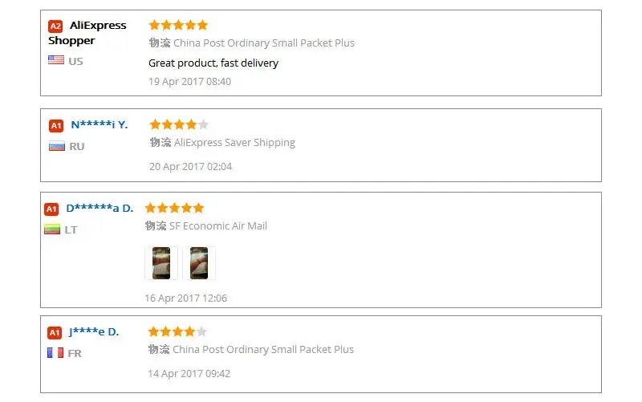
Task: Click the four-star rating of FR review
Action: coord(177,331)
